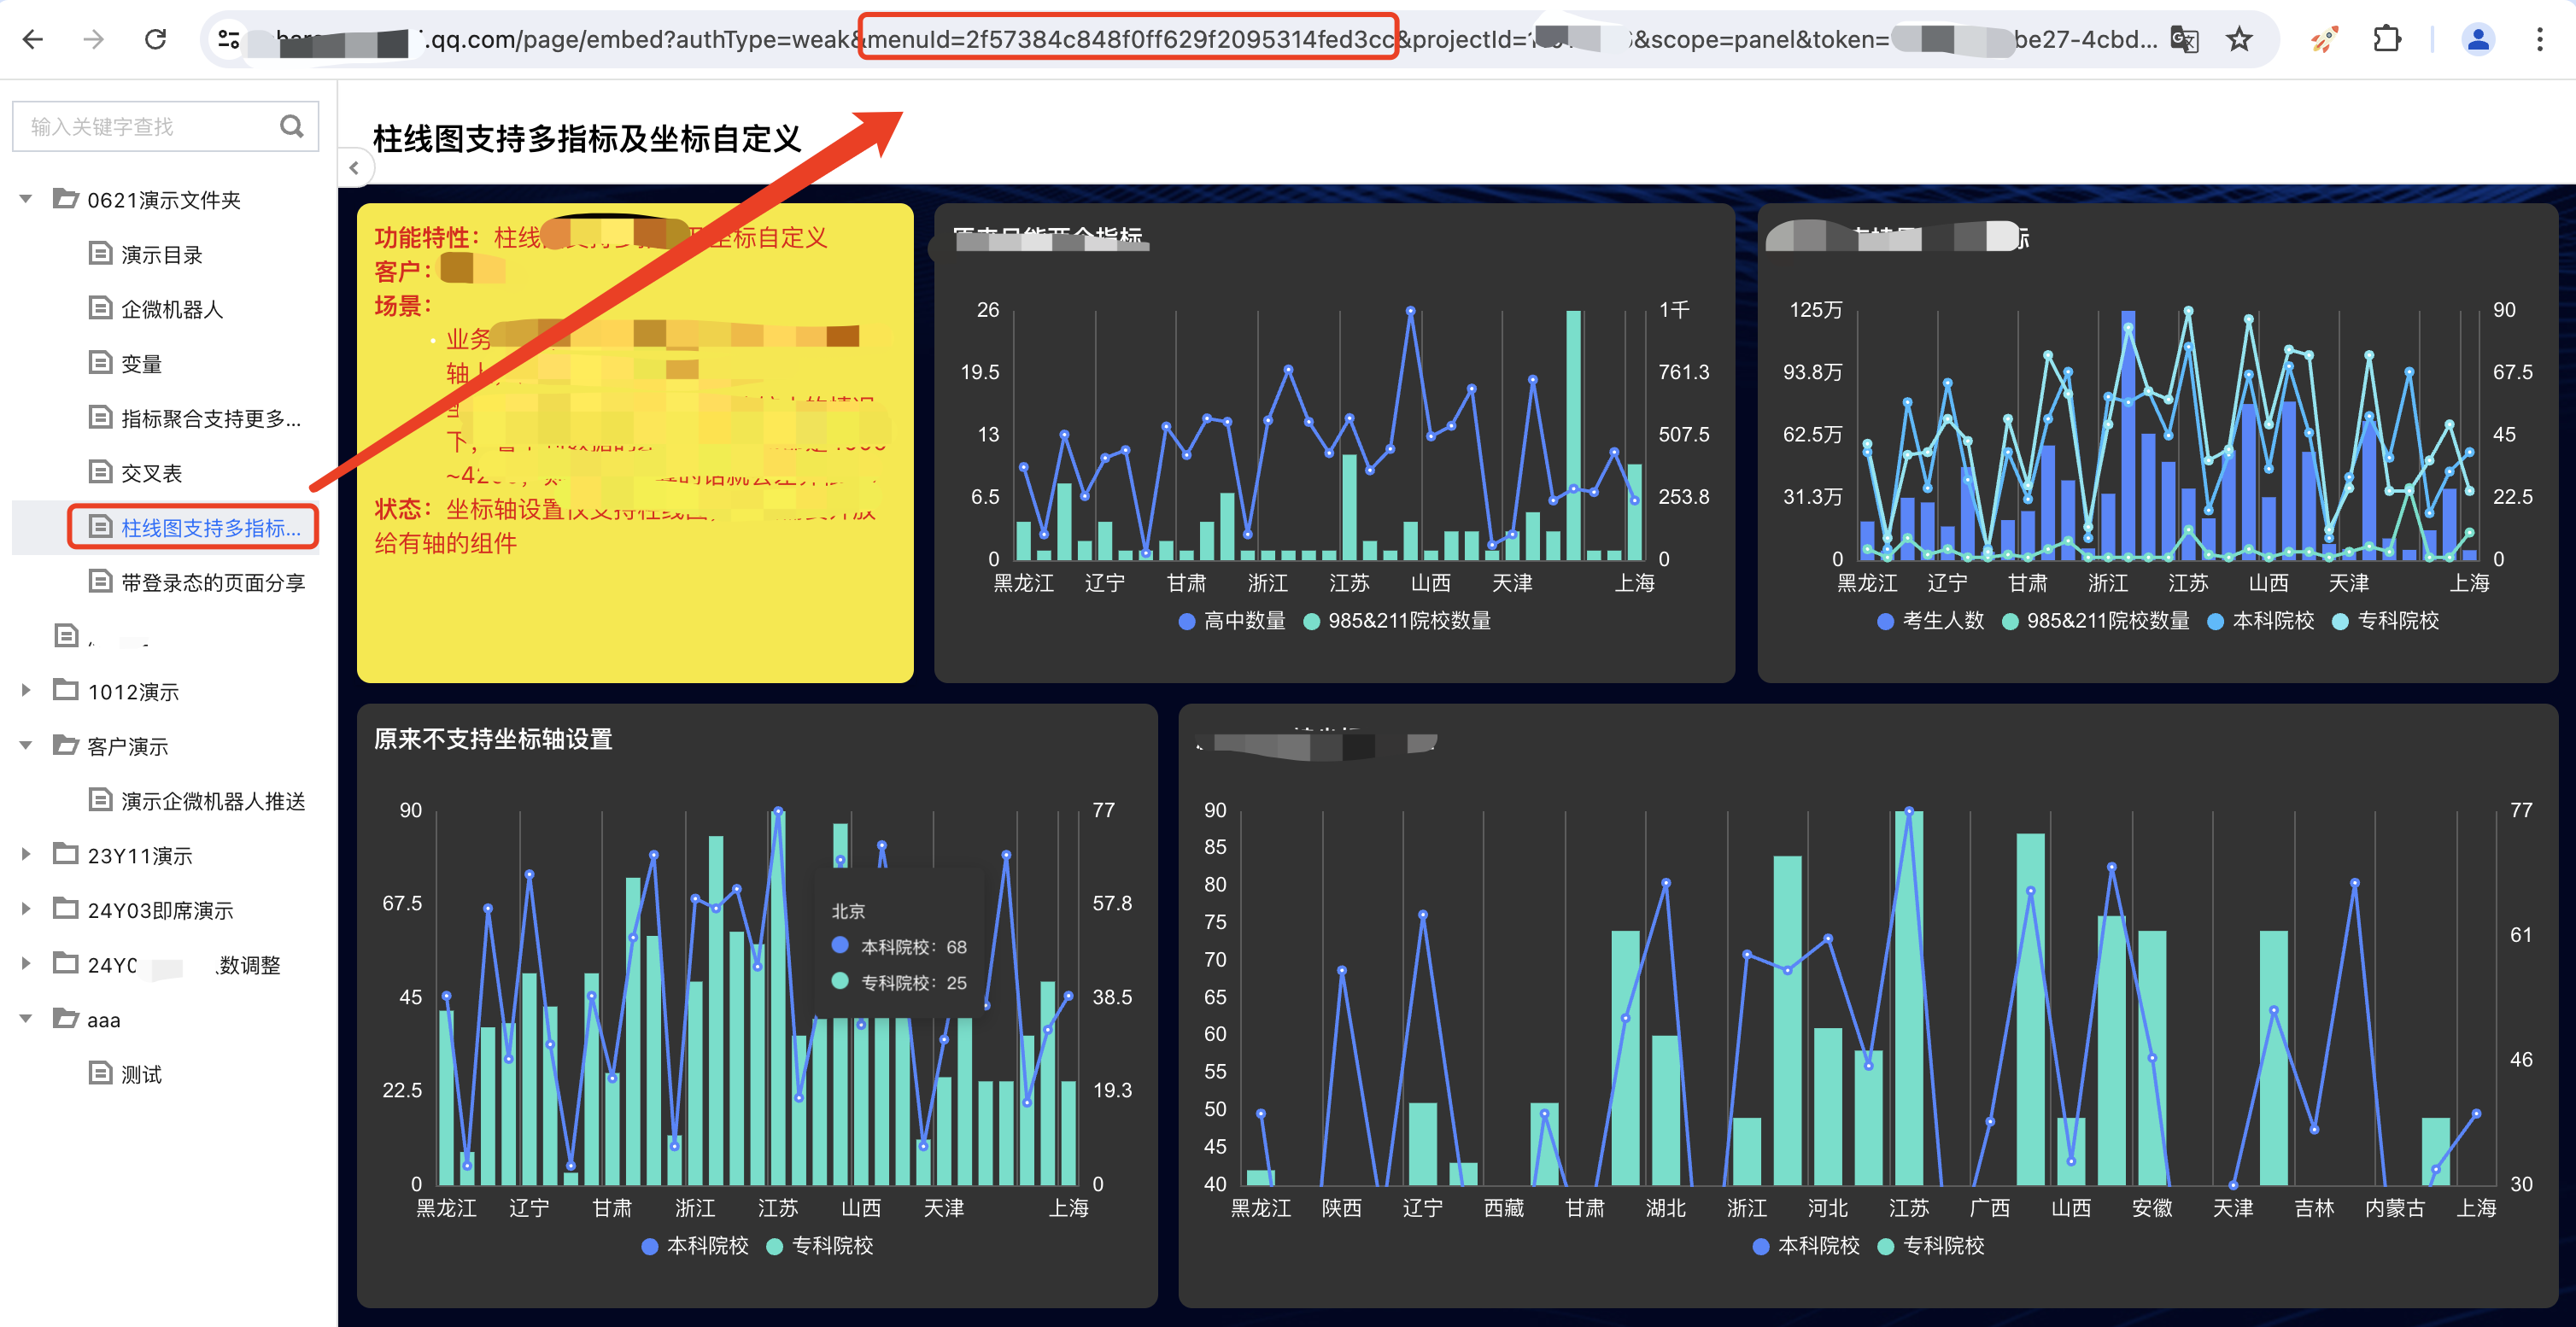Click the search magnifier icon in sidebar
Viewport: 2576px width, 1327px height.
291,126
